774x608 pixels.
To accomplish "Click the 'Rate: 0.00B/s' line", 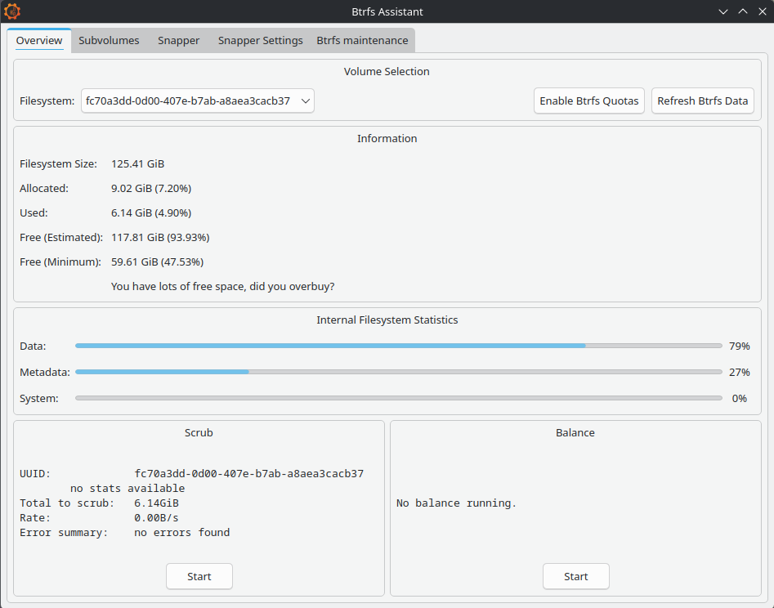I will [x=99, y=517].
